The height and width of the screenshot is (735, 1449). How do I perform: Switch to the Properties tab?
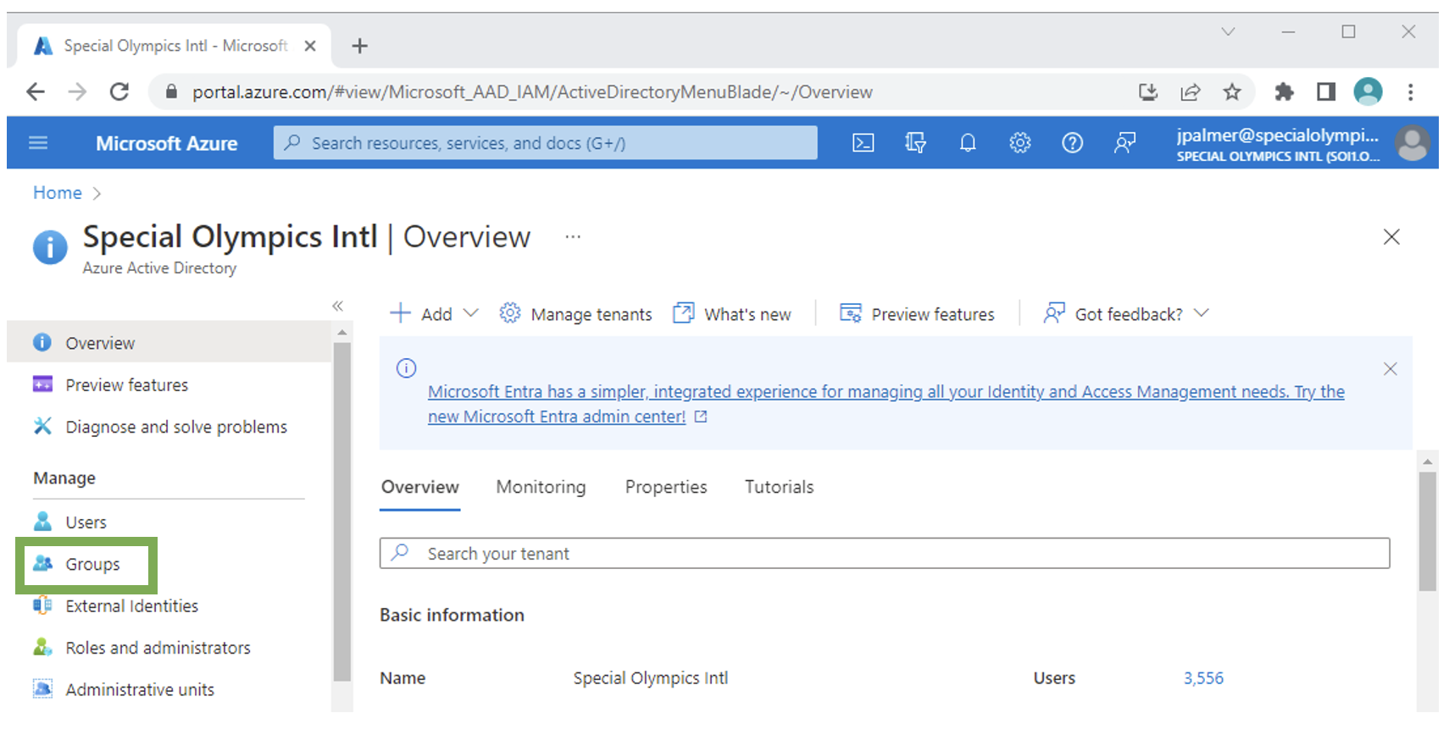pyautogui.click(x=666, y=487)
